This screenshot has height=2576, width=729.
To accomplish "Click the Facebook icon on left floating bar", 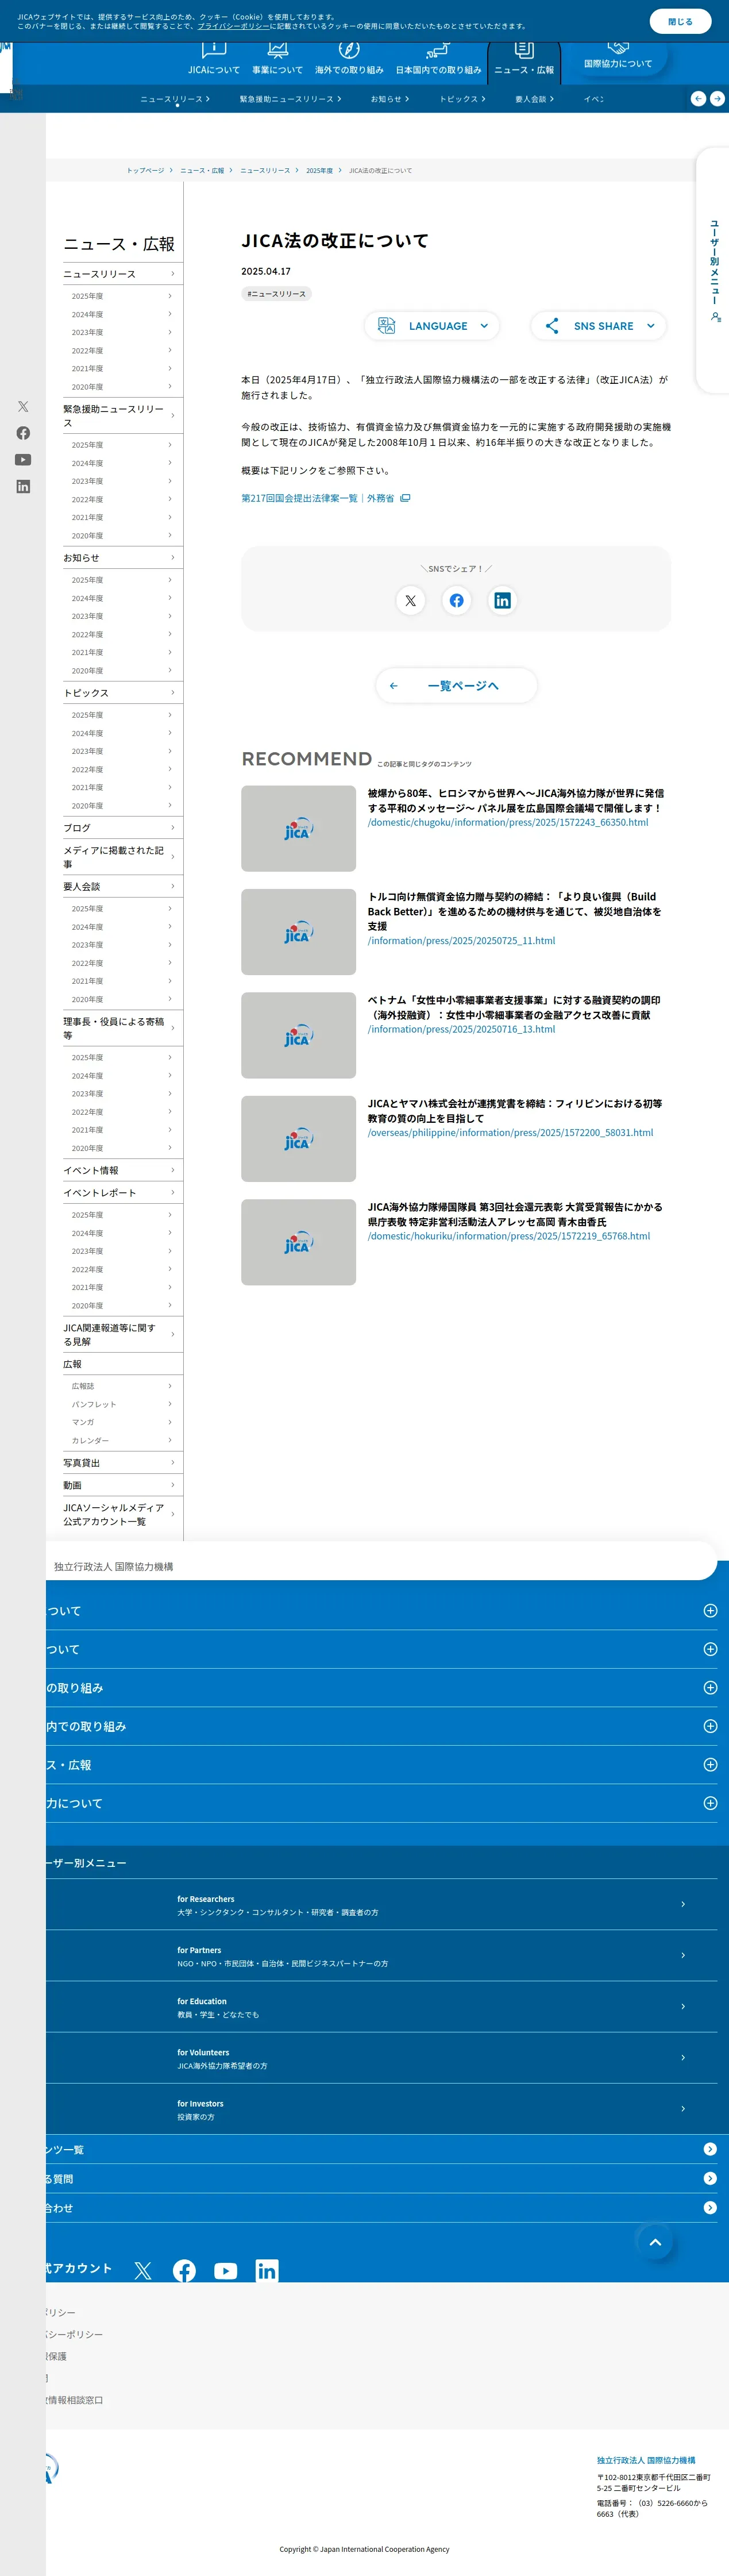I will pyautogui.click(x=23, y=433).
